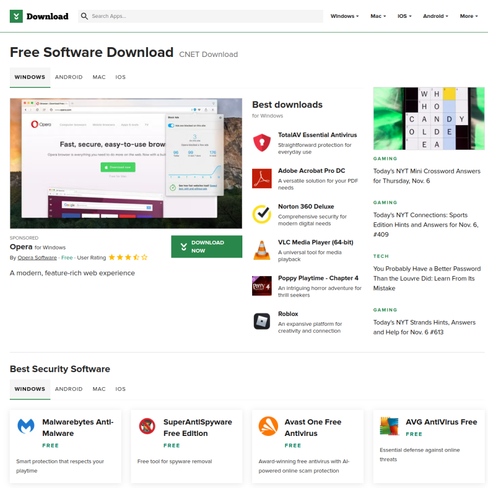Image resolution: width=488 pixels, height=488 pixels.
Task: Expand the More dropdown in the header
Action: pos(468,16)
